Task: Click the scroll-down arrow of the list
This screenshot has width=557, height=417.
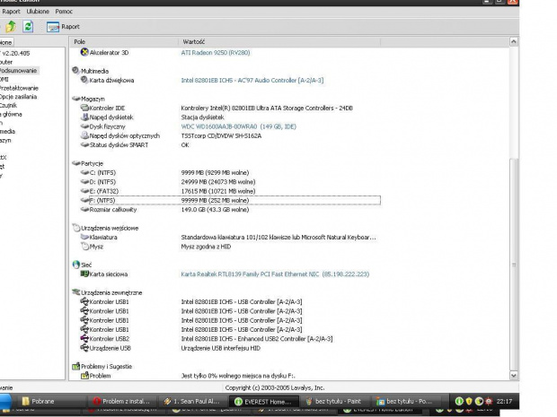Action: tap(513, 375)
